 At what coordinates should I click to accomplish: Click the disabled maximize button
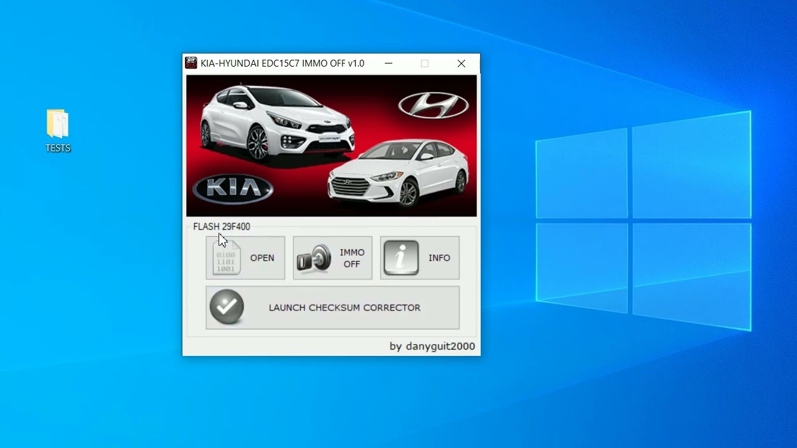pyautogui.click(x=425, y=63)
